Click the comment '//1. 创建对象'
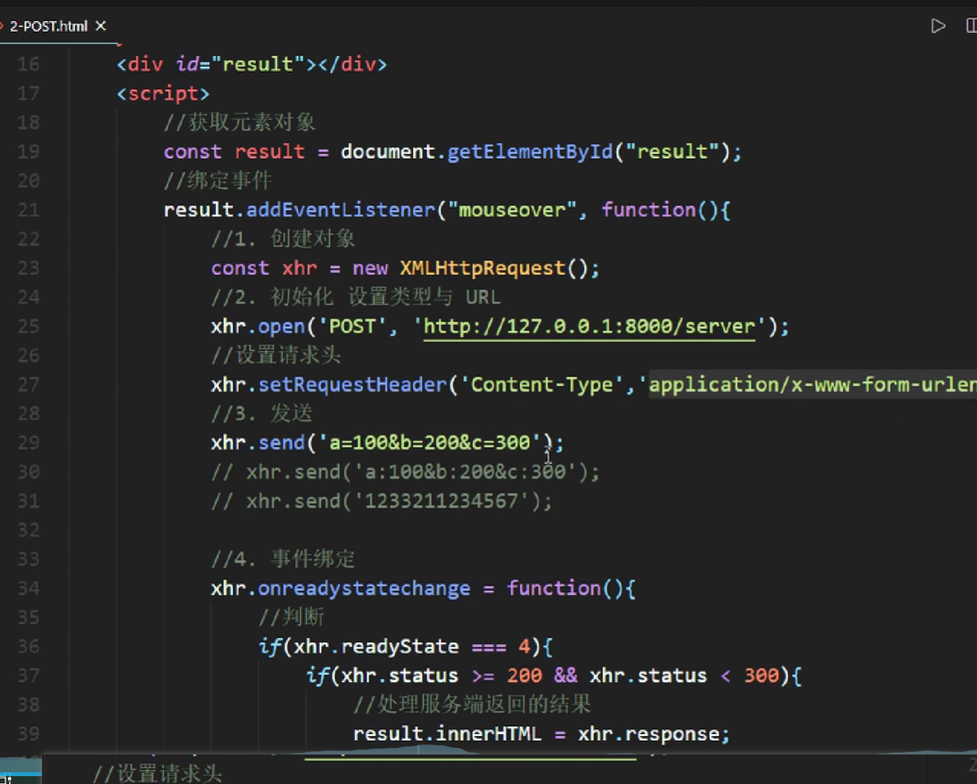 pyautogui.click(x=283, y=239)
